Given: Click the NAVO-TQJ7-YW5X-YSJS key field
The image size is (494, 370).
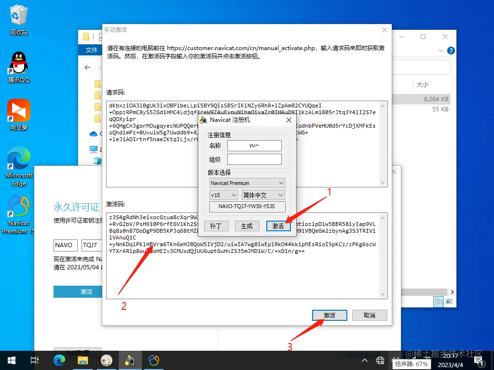Looking at the screenshot, I should point(247,207).
